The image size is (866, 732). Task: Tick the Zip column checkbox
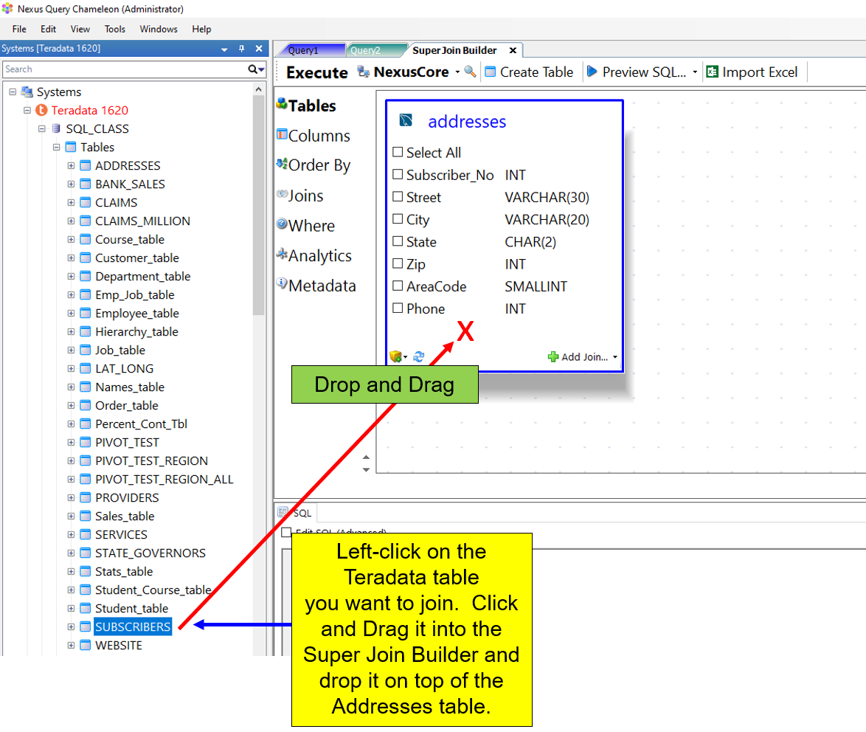(398, 263)
